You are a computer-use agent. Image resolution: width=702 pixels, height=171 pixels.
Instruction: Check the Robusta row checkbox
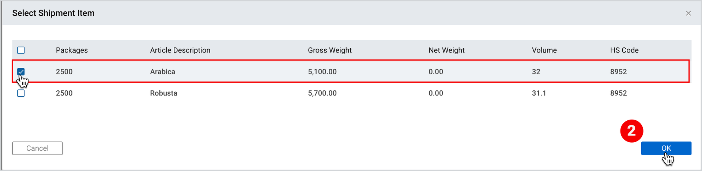(x=21, y=93)
